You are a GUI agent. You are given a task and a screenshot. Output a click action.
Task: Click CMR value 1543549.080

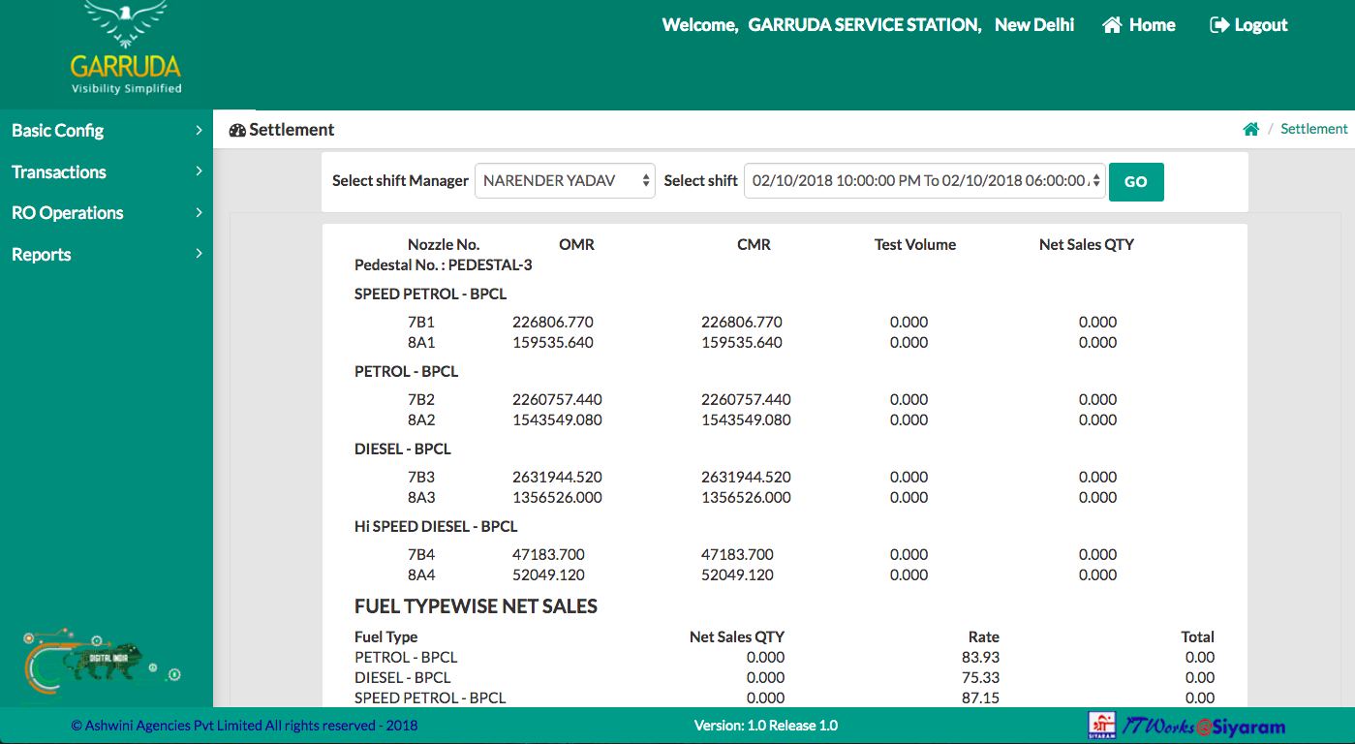pyautogui.click(x=746, y=419)
